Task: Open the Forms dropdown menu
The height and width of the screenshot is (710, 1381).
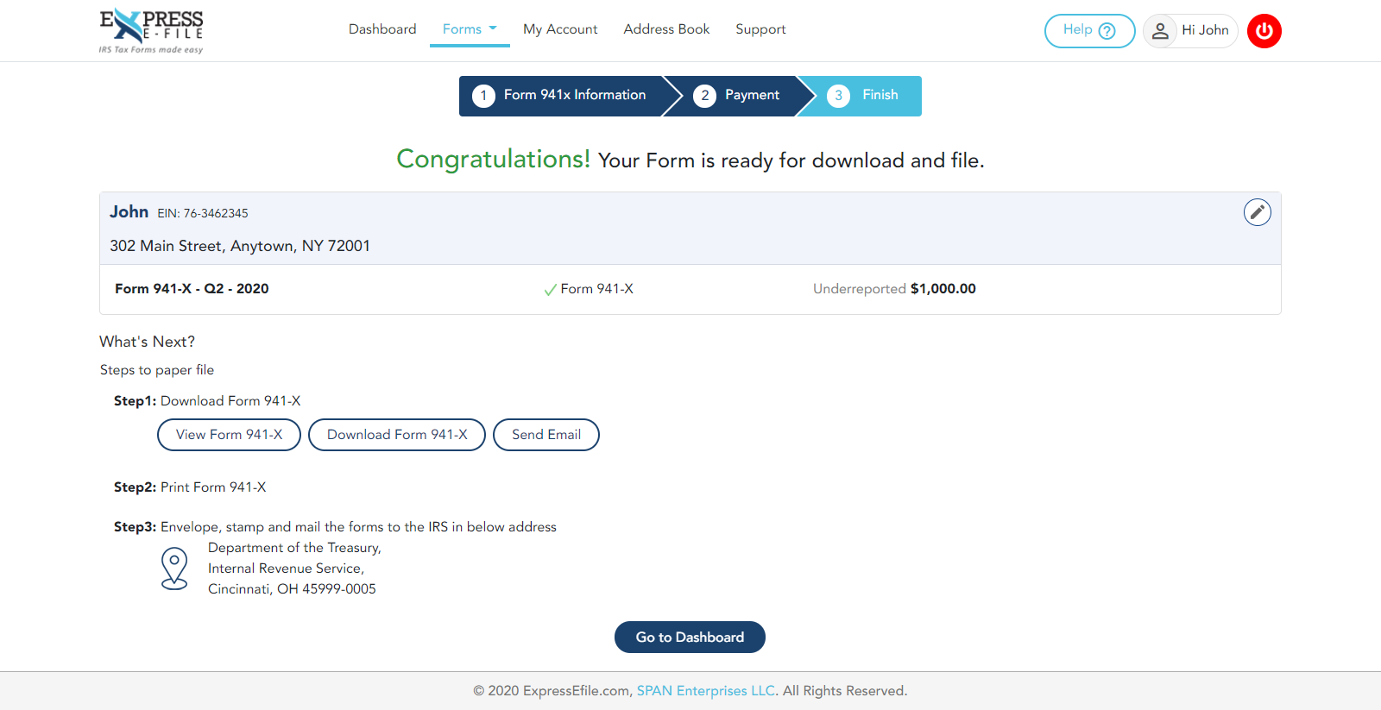Action: tap(470, 29)
